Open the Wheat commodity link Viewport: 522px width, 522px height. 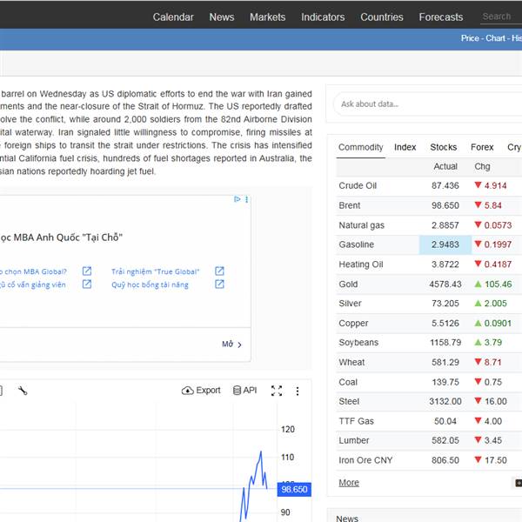pos(351,362)
